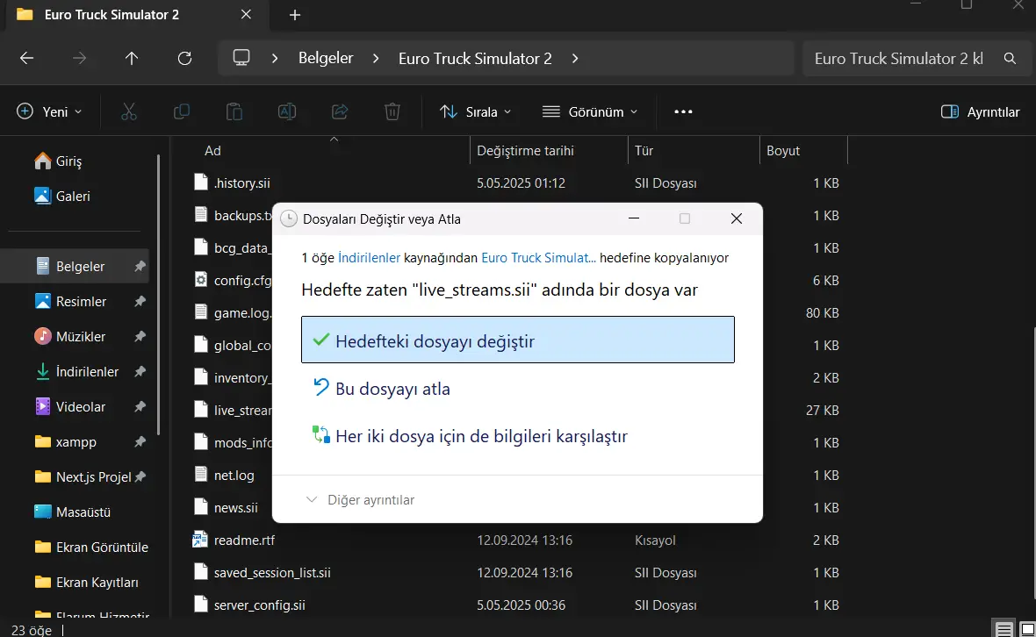Open the Sırala sort dropdown
The image size is (1036, 637).
[476, 111]
